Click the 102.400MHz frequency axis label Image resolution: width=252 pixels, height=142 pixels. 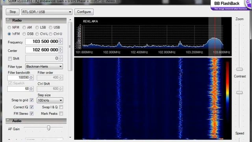point(139,52)
